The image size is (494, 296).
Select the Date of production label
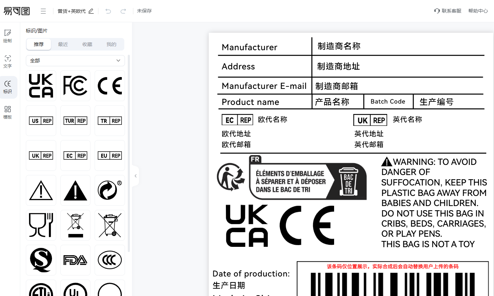point(251,274)
